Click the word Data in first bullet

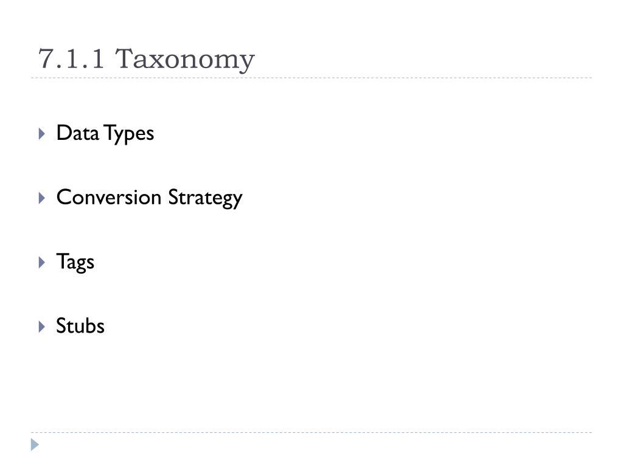tap(77, 133)
